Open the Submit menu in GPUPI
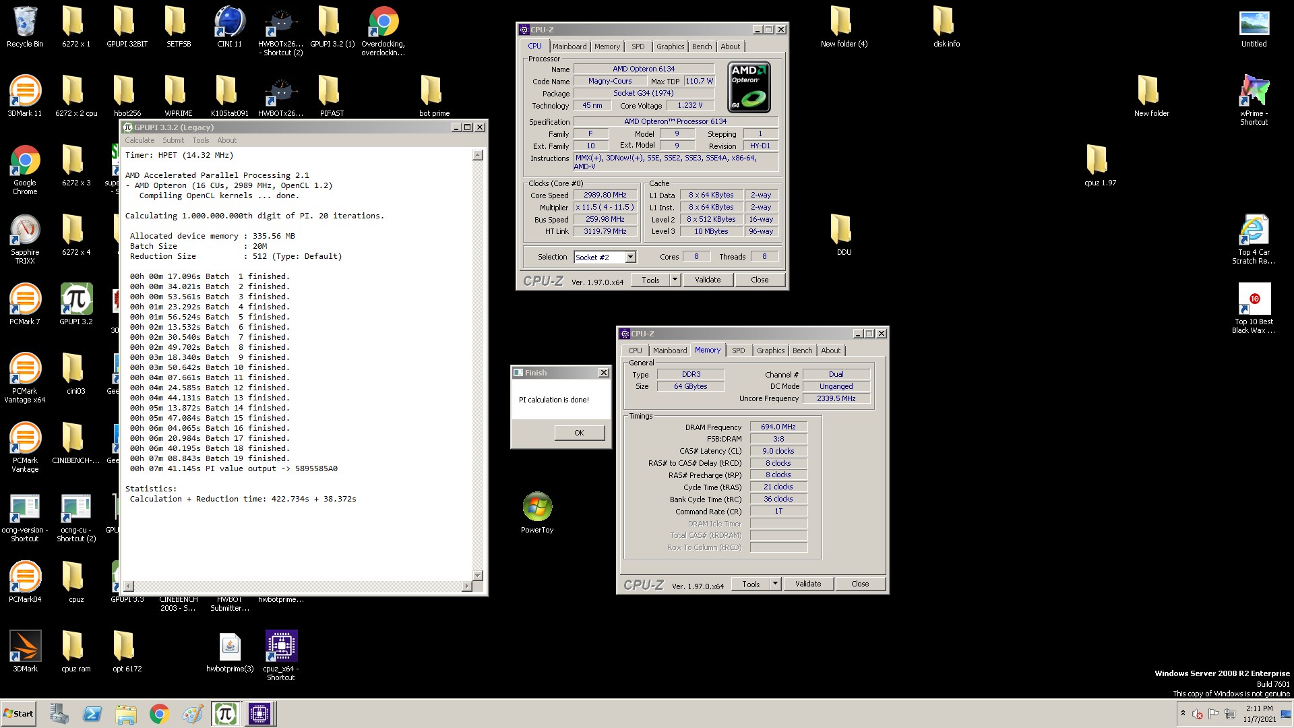Image resolution: width=1294 pixels, height=728 pixels. point(173,140)
